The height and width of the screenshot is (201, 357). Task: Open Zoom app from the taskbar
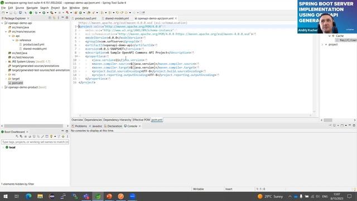(x=133, y=196)
